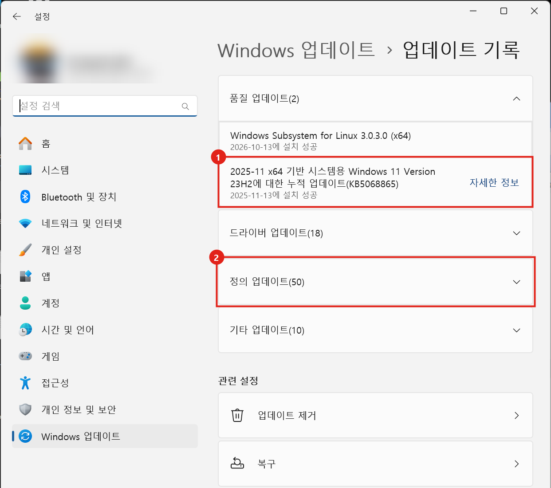Open 업데이트 제거 via its chevron
This screenshot has width=551, height=488.
click(x=516, y=415)
